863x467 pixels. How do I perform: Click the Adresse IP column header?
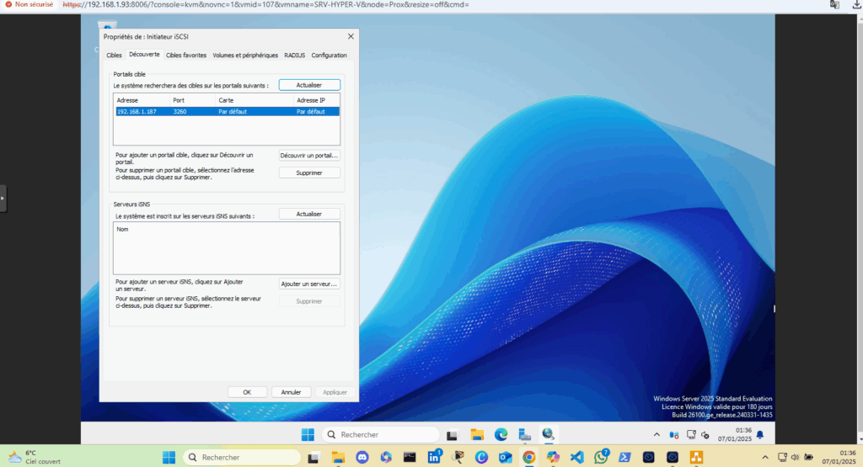(x=317, y=100)
